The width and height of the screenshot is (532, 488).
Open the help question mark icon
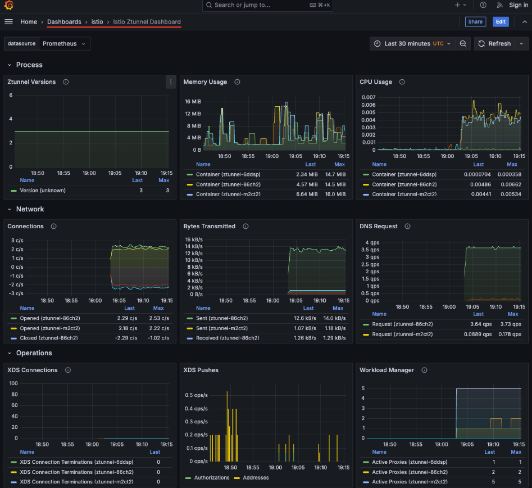pyautogui.click(x=483, y=5)
